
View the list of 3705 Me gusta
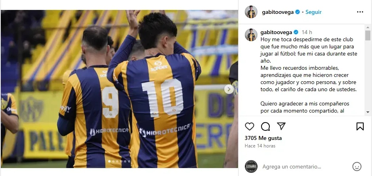pos(263,138)
